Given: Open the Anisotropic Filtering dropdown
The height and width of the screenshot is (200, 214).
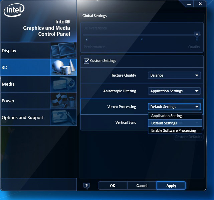Looking at the screenshot, I should [x=174, y=91].
